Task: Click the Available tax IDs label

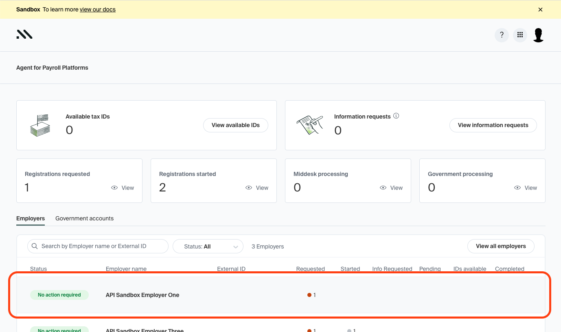Action: [88, 117]
